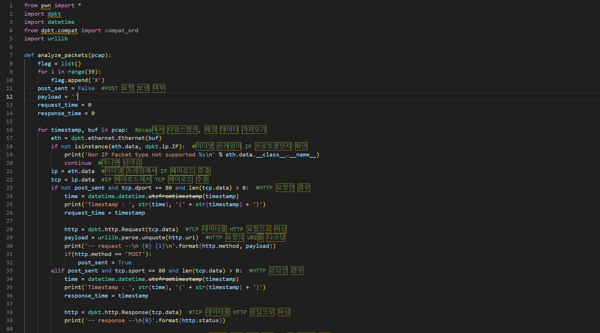Click the urllib import on line 5
Screen dimensions: 600x333
(58, 39)
